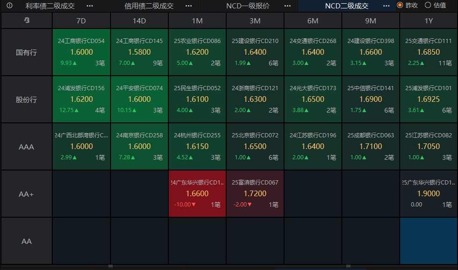This screenshot has width=458, height=270.
Task: Open the 25北京银行CD072 cell
Action: click(255, 147)
